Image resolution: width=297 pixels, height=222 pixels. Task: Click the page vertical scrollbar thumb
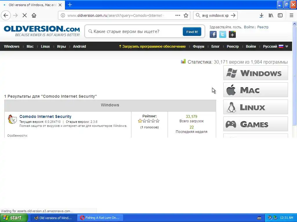pyautogui.click(x=294, y=75)
